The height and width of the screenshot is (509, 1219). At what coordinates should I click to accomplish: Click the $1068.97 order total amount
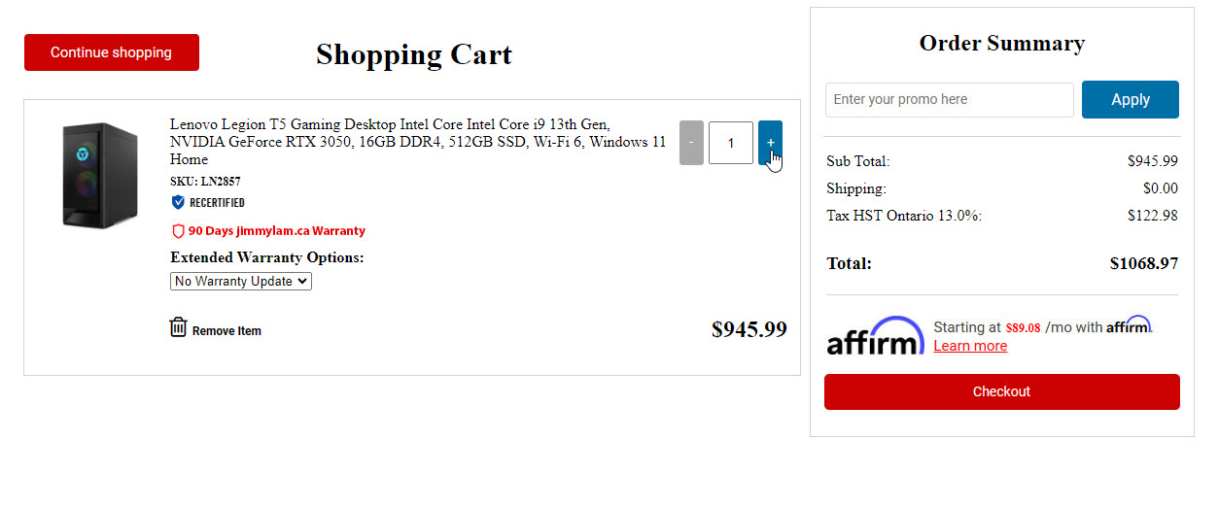click(x=1143, y=263)
